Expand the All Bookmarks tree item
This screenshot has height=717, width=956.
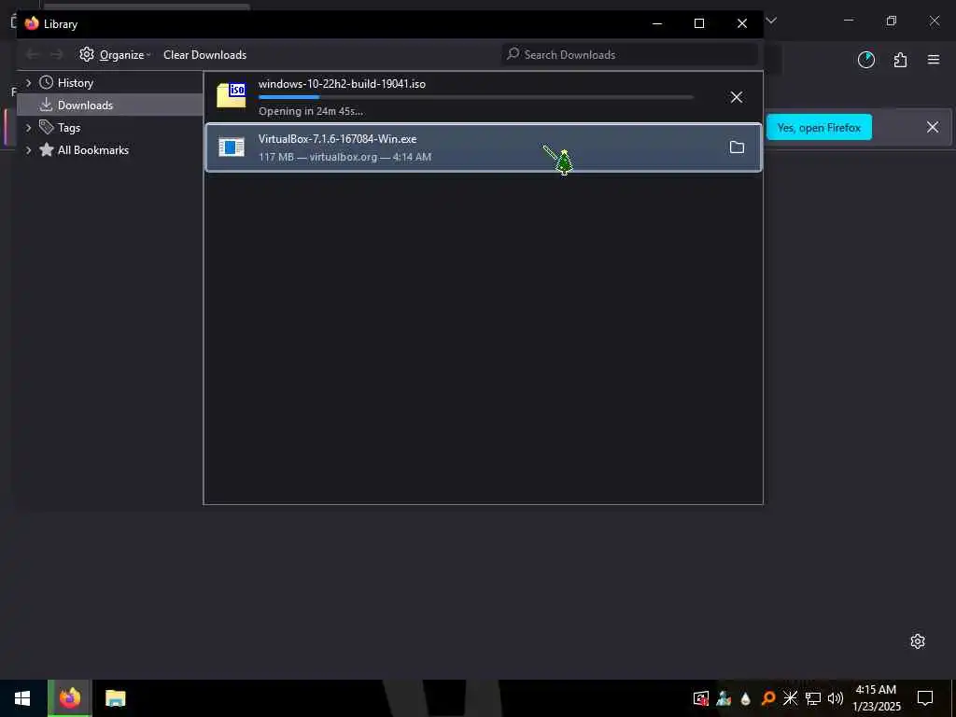coord(28,150)
